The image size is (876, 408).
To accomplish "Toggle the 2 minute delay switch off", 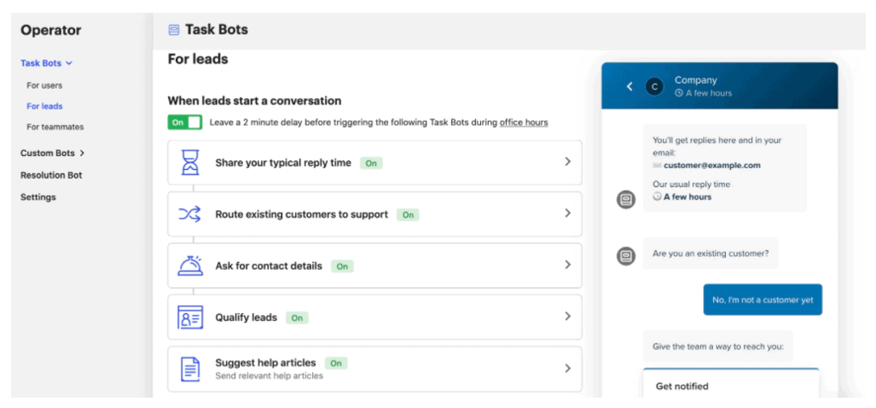I will (x=185, y=122).
